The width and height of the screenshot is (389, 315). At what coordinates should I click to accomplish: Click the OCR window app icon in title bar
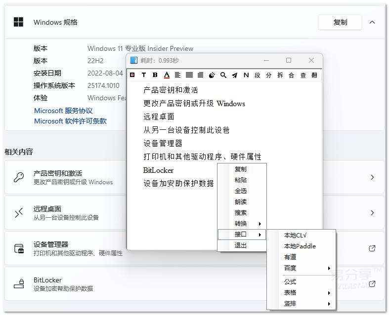pos(134,60)
